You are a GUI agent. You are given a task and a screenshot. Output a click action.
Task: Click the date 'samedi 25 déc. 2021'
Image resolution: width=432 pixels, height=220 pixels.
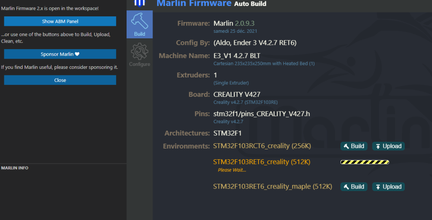tap(235, 31)
